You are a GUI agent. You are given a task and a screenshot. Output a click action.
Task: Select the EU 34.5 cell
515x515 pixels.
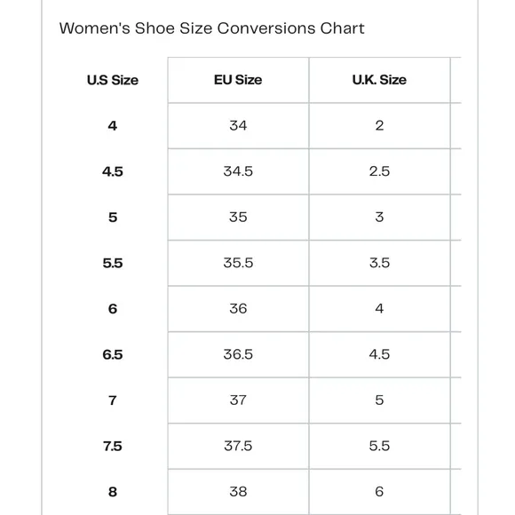[x=238, y=171]
